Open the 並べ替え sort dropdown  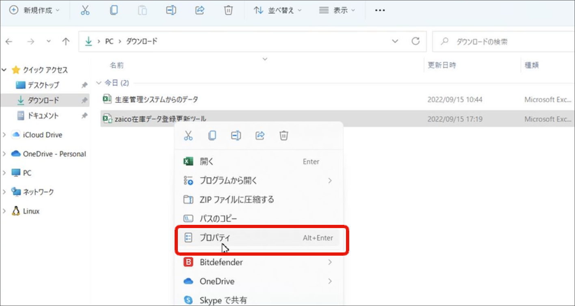pos(278,11)
